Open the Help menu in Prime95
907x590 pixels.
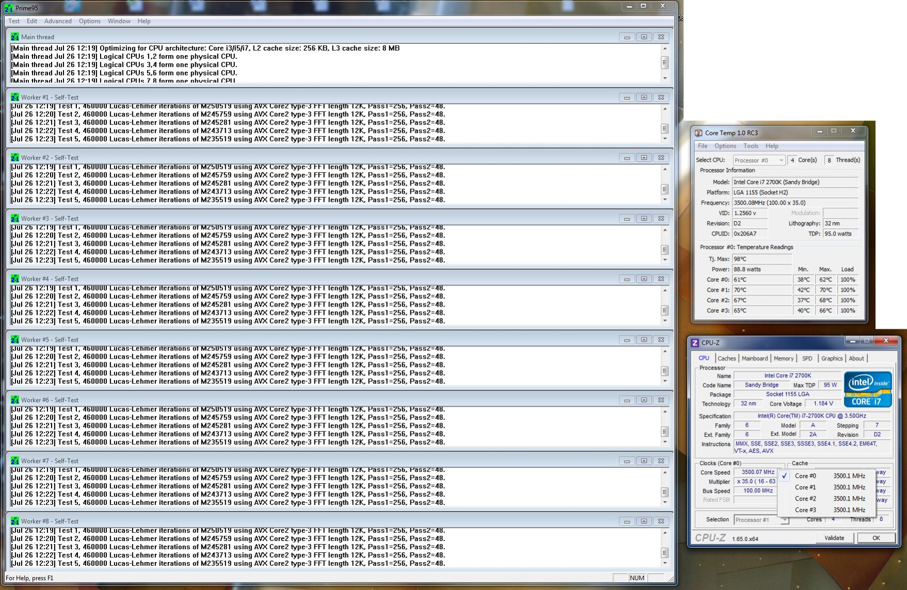[144, 21]
